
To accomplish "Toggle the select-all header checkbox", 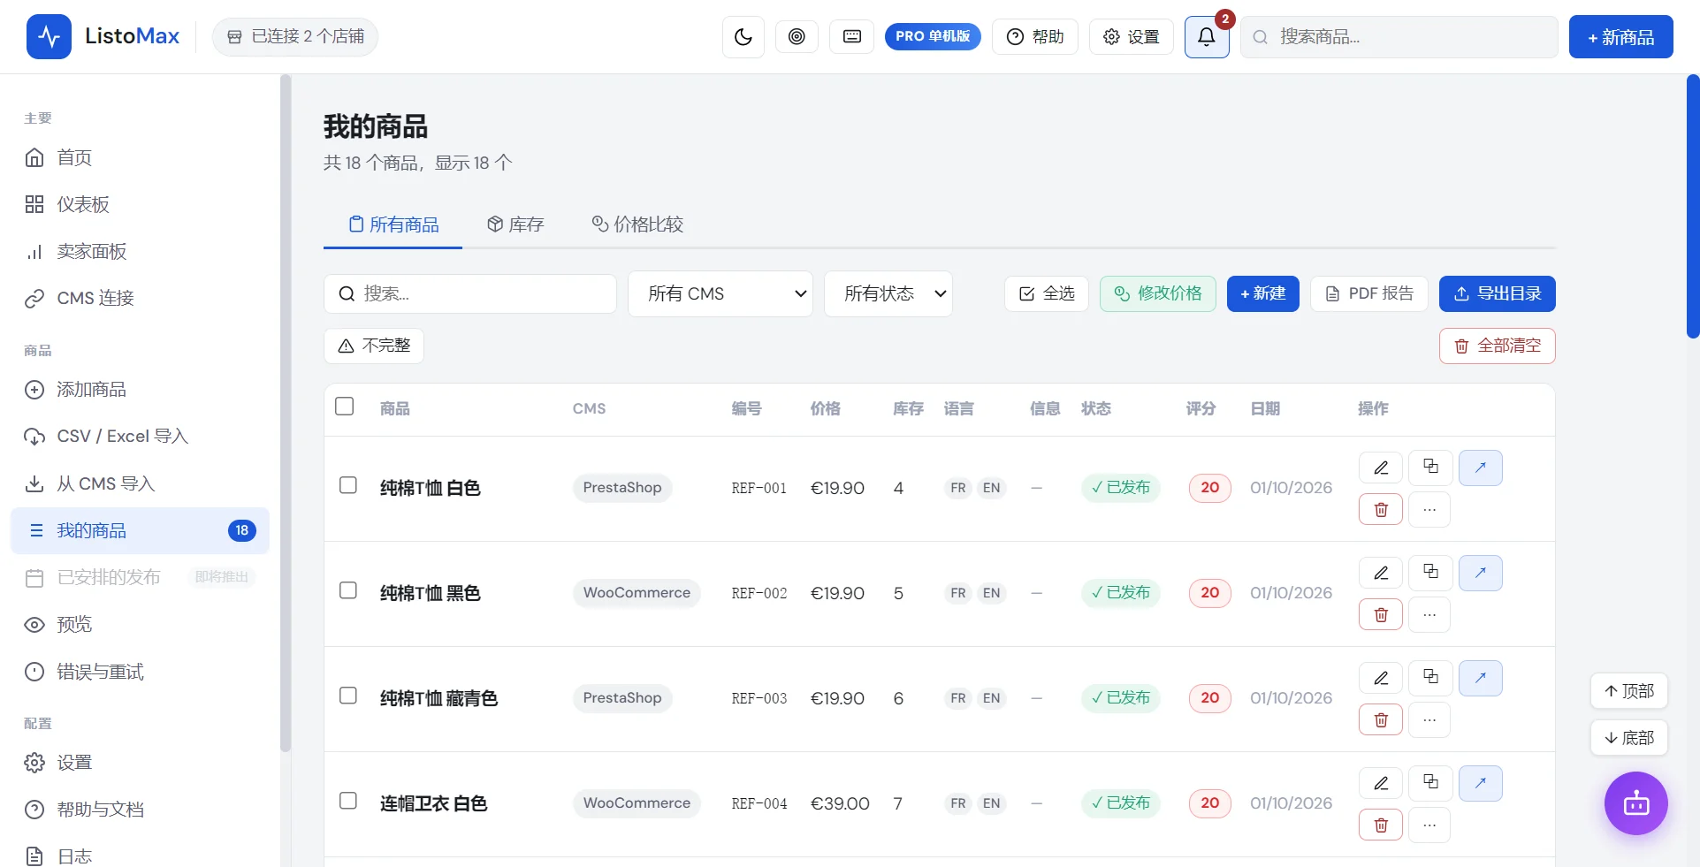I will [345, 407].
